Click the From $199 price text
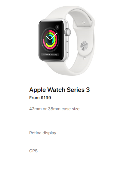This screenshot has height=170, width=127. (x=40, y=98)
